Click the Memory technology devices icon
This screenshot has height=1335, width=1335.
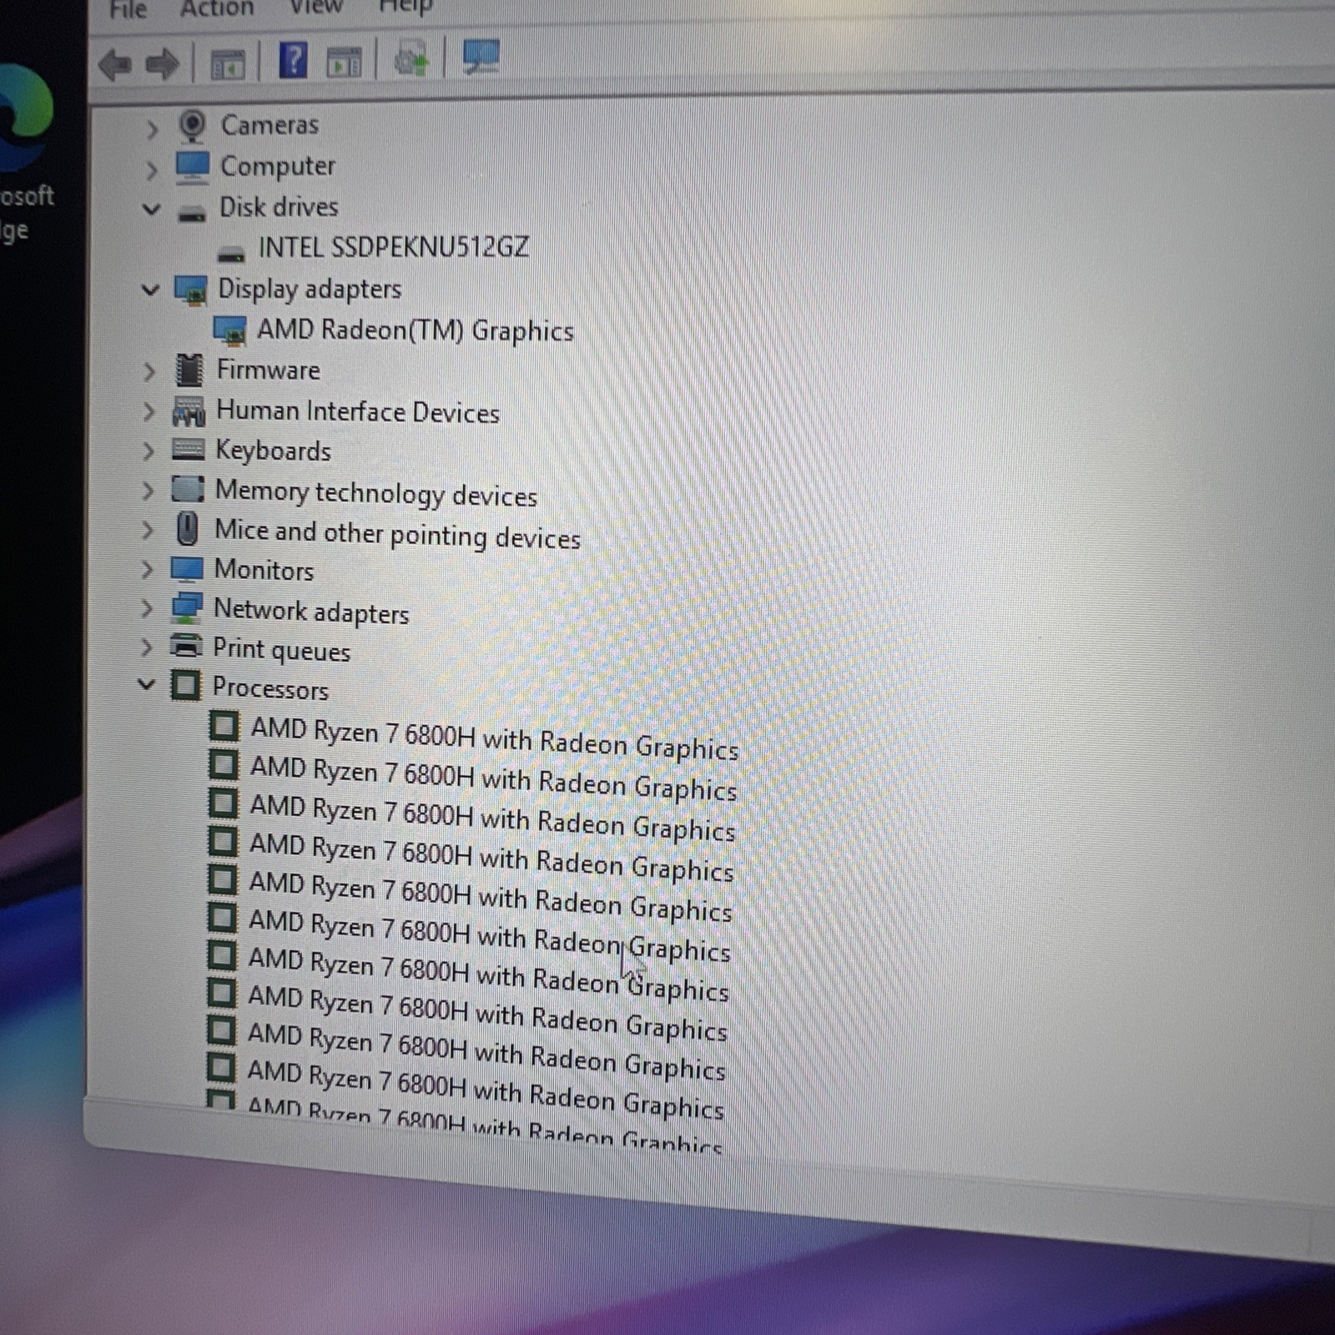188,489
